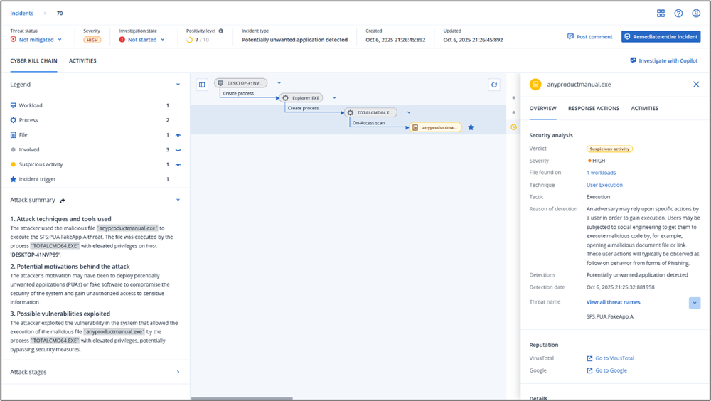Click Remediate entire incident button

tap(661, 36)
